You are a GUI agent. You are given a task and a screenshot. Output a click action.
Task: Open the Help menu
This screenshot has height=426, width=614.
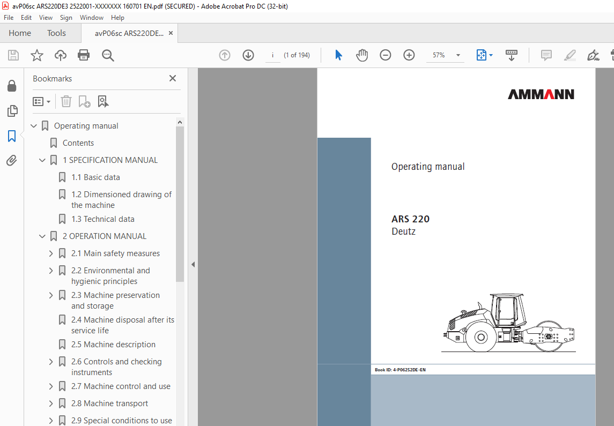point(117,18)
